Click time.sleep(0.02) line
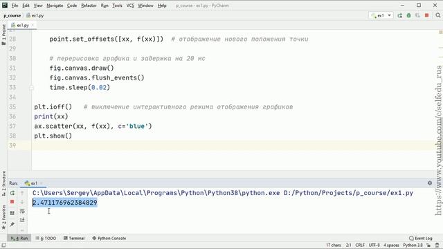Screen dimensions: 443x249 point(80,88)
